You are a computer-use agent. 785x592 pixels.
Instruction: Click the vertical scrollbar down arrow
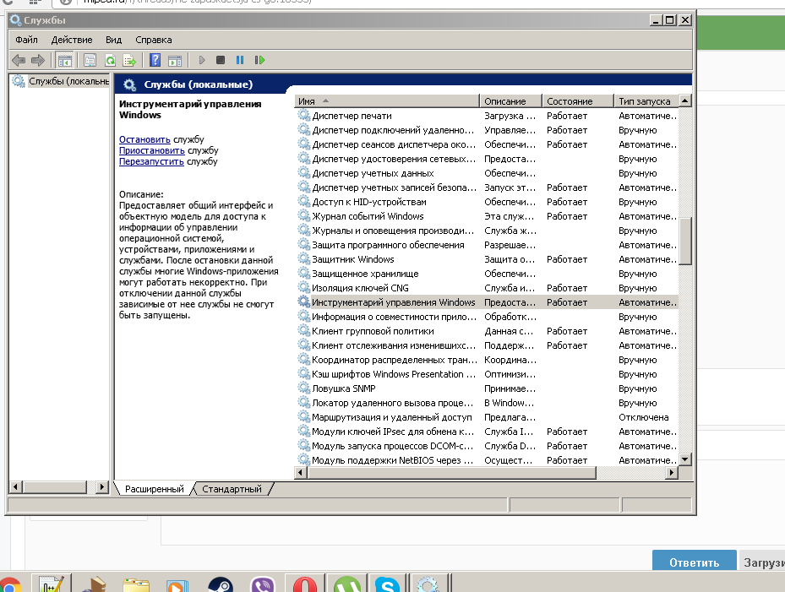pos(685,459)
